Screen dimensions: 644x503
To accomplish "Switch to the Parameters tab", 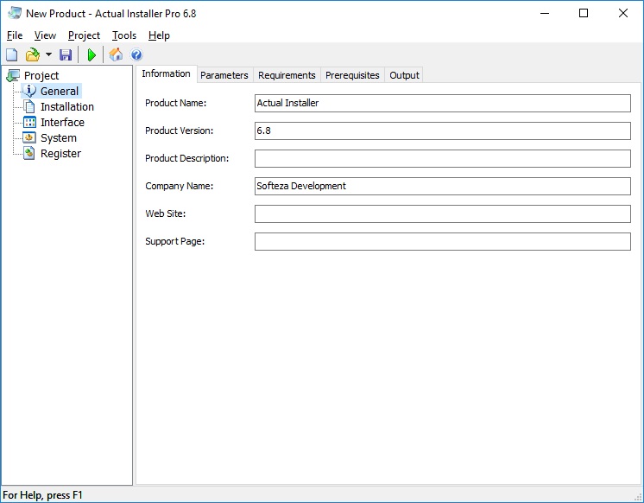I will [224, 75].
